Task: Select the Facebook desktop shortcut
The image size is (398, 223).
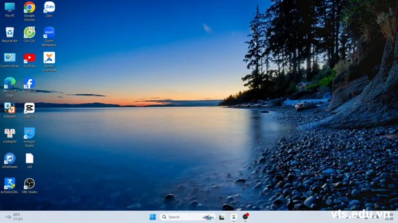Action: coord(29,85)
